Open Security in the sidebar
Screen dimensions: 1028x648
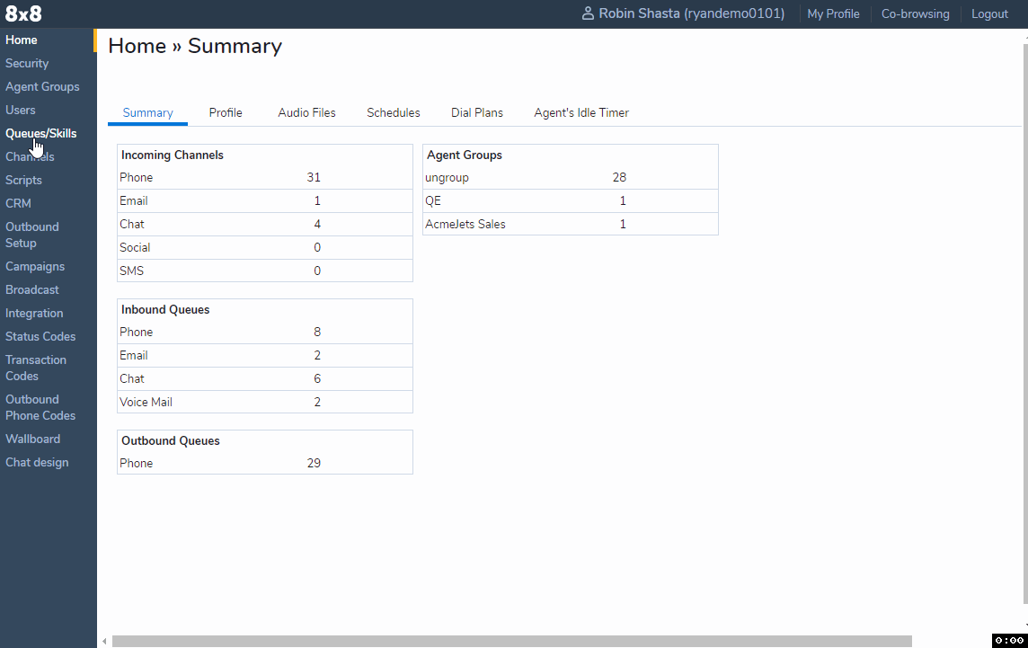[x=27, y=64]
